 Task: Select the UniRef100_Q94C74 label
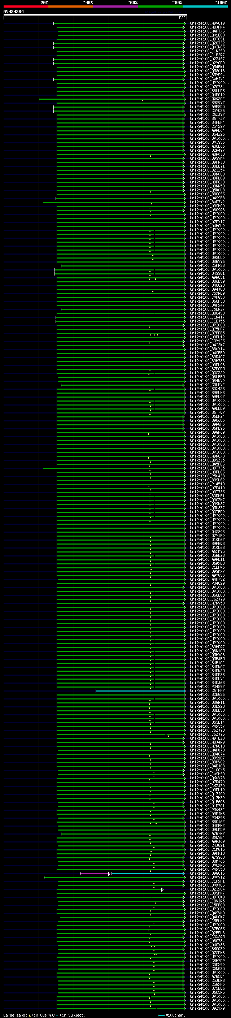point(207,754)
